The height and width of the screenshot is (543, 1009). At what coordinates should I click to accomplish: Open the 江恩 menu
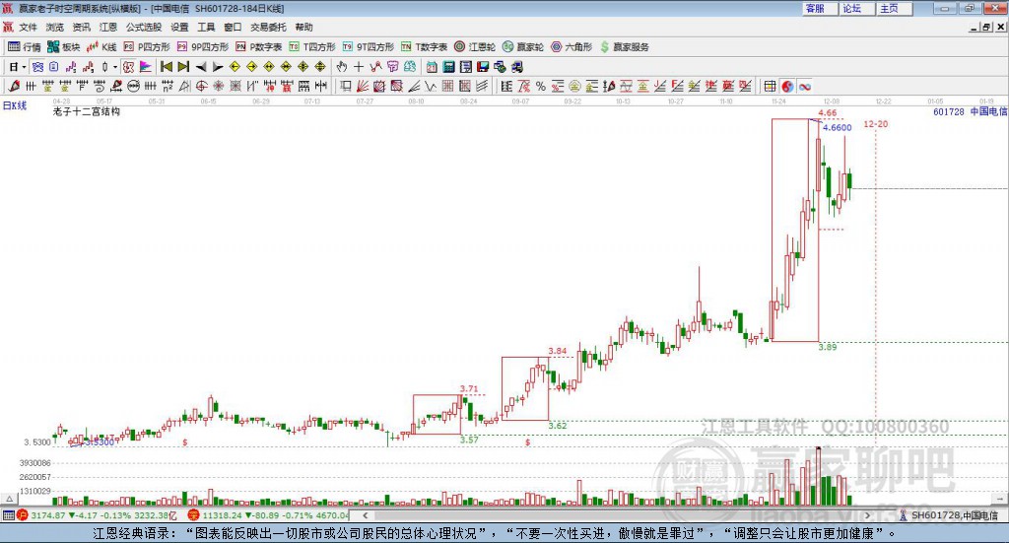107,27
